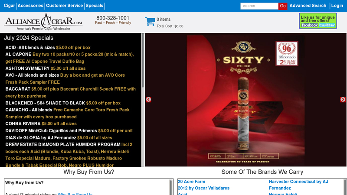Image resolution: width=347 pixels, height=195 pixels.
Task: Open the Facebook page link
Action: [x=310, y=25]
